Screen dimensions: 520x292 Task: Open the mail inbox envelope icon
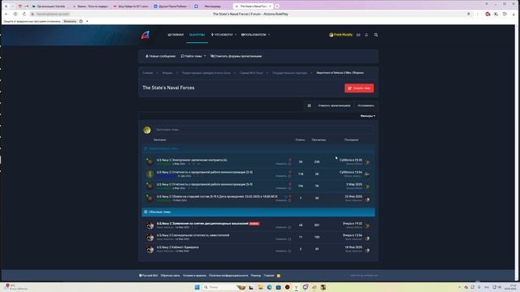click(x=358, y=35)
